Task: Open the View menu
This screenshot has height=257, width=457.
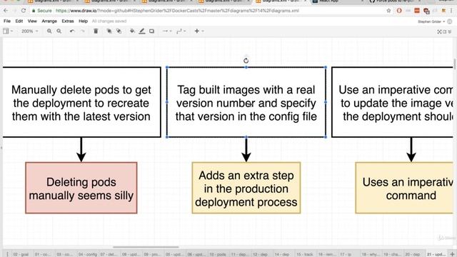Action: coord(32,21)
